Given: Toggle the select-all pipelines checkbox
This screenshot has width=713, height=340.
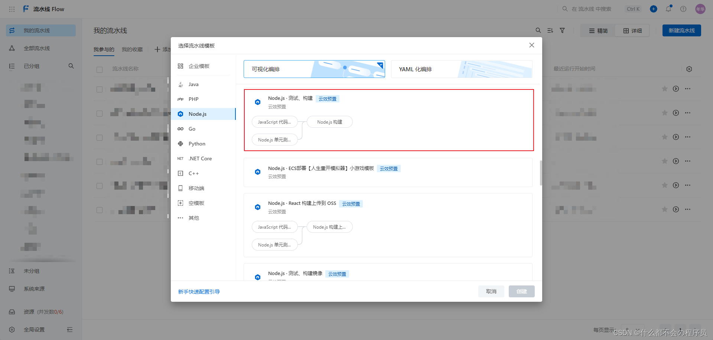Looking at the screenshot, I should click(100, 70).
